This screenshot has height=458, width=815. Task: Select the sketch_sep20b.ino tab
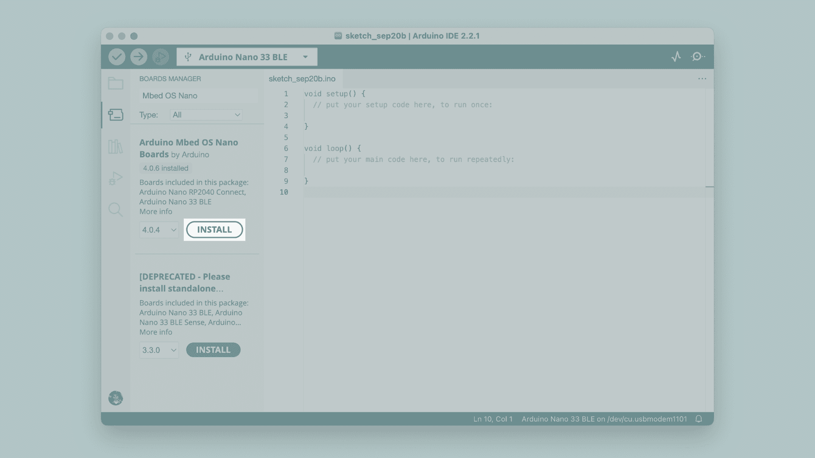coord(302,79)
